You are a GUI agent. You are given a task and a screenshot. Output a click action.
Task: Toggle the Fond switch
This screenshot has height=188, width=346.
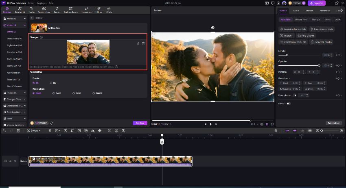click(x=289, y=104)
